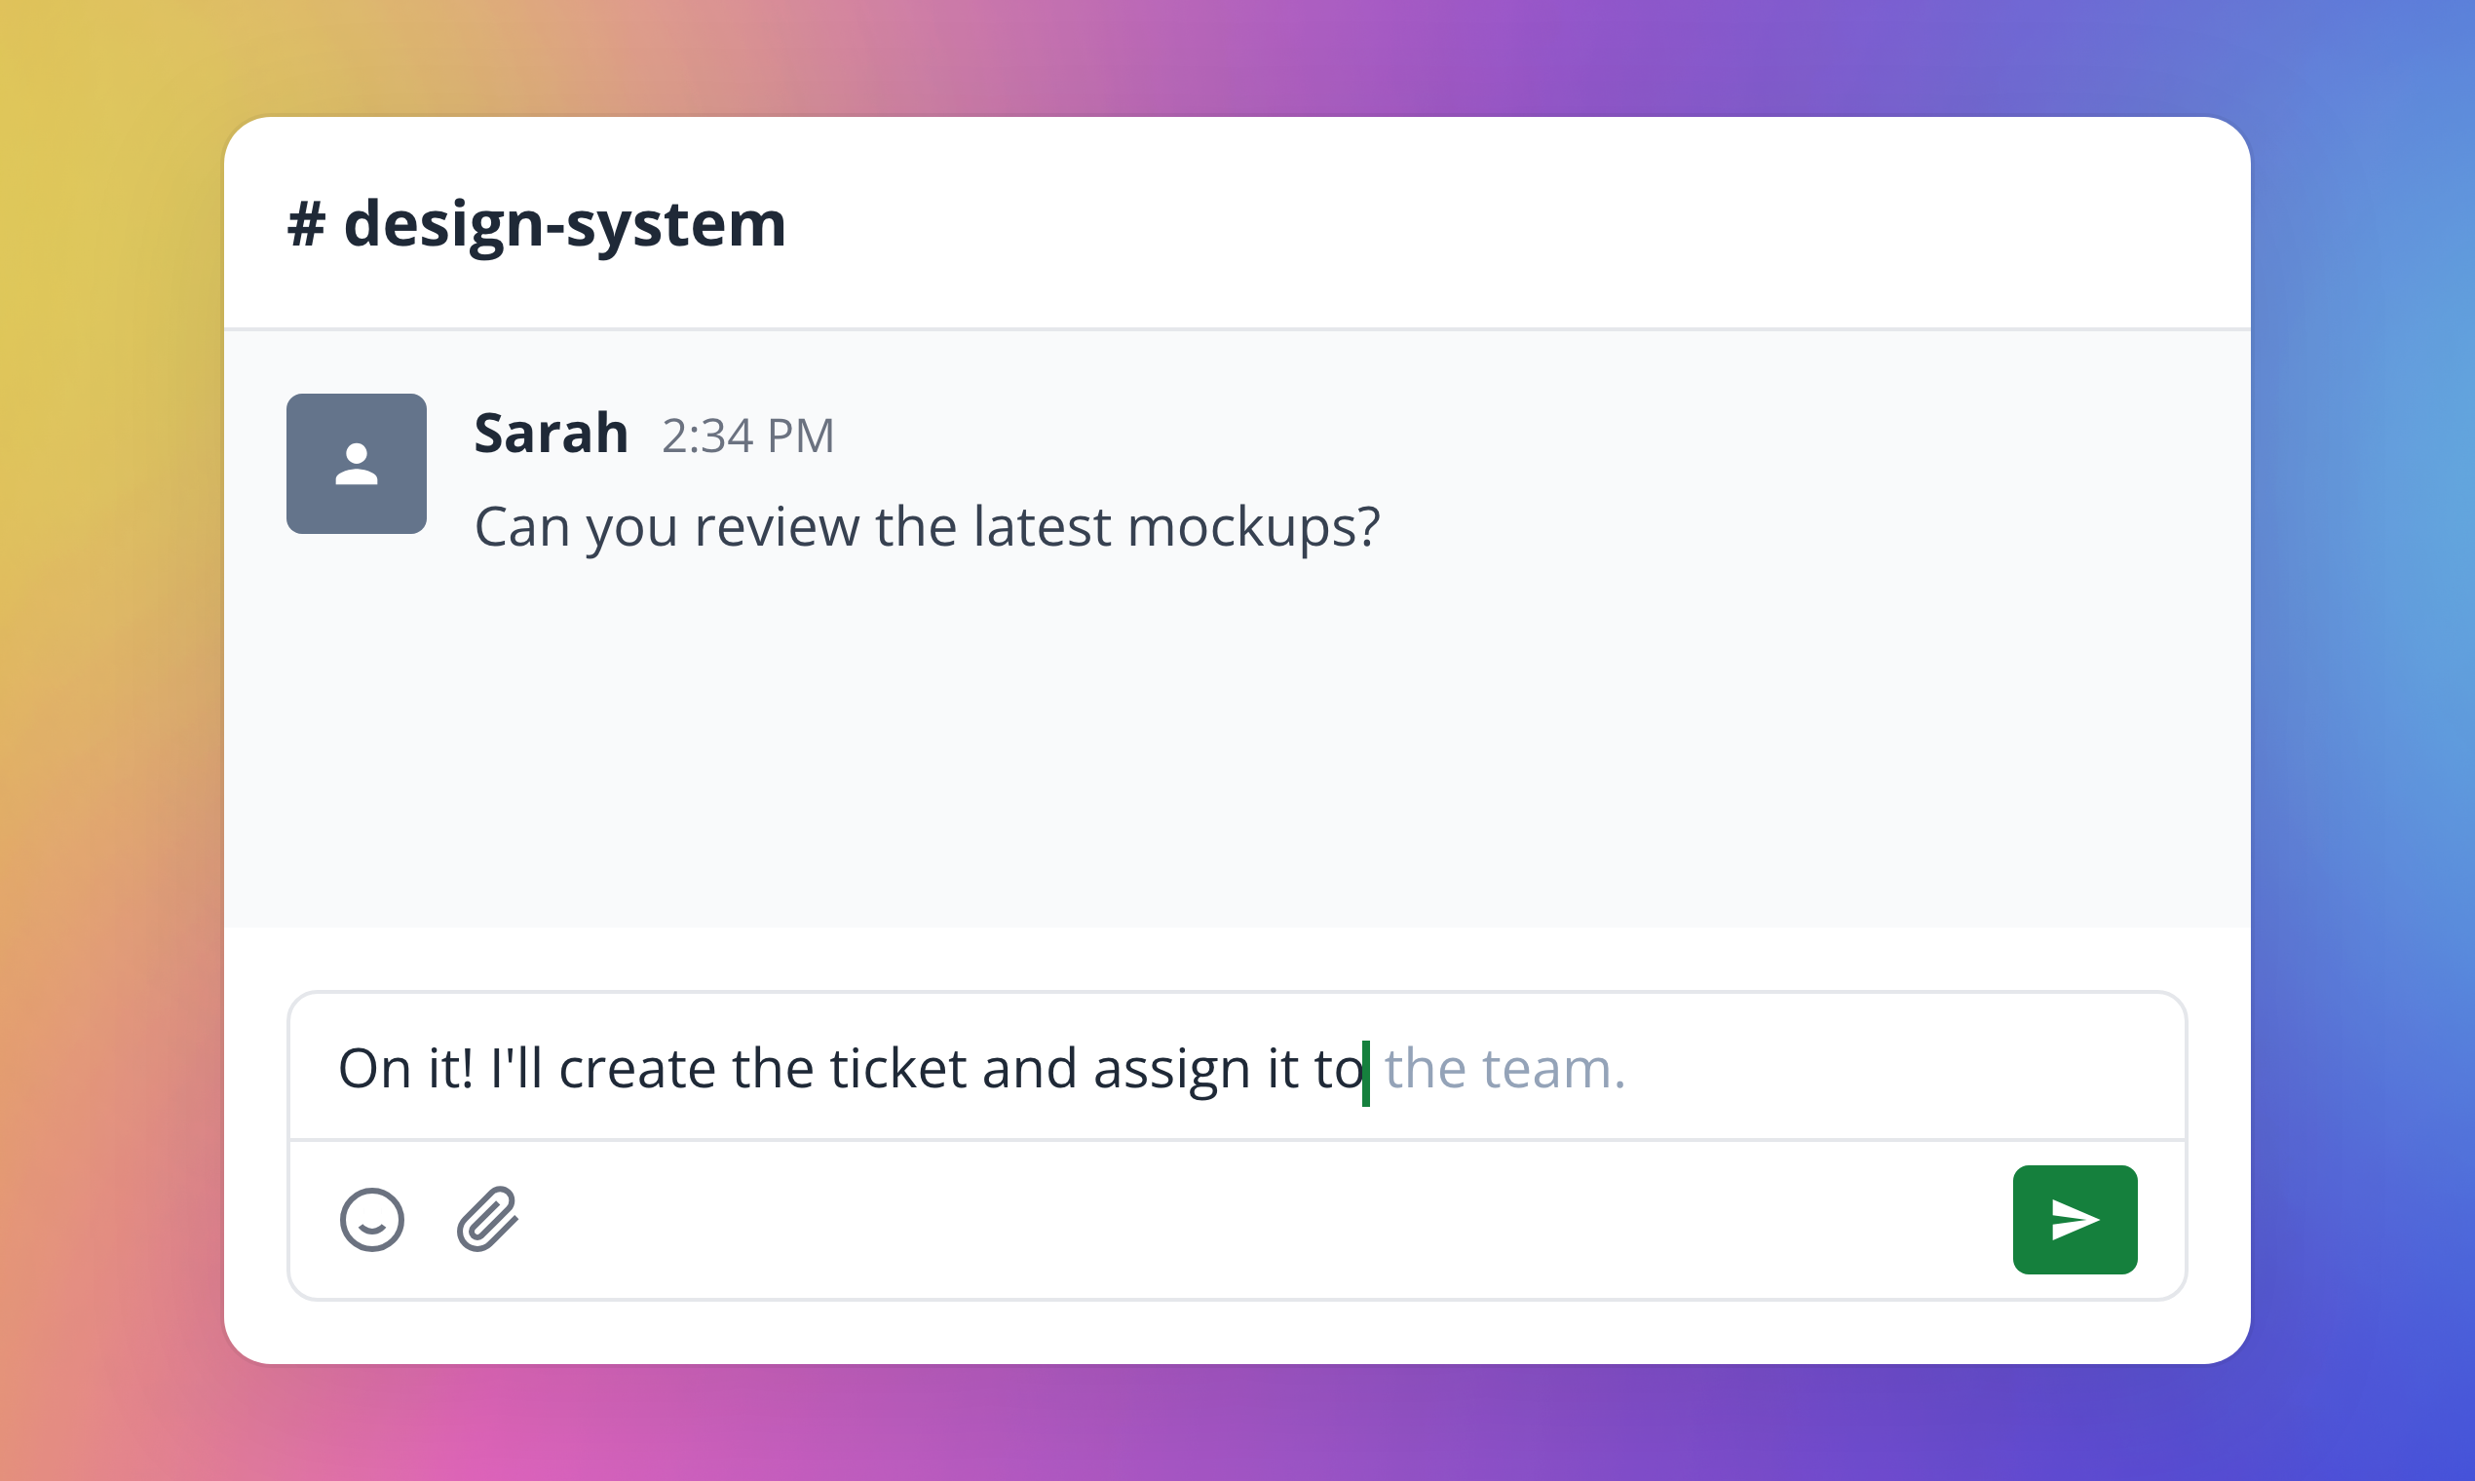Open the emoji picker smiley icon

371,1220
